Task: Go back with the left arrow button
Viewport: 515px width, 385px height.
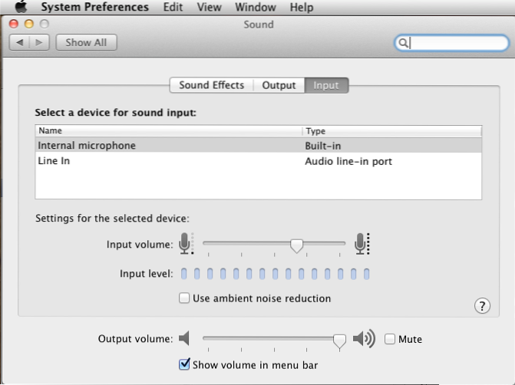Action: [19, 42]
